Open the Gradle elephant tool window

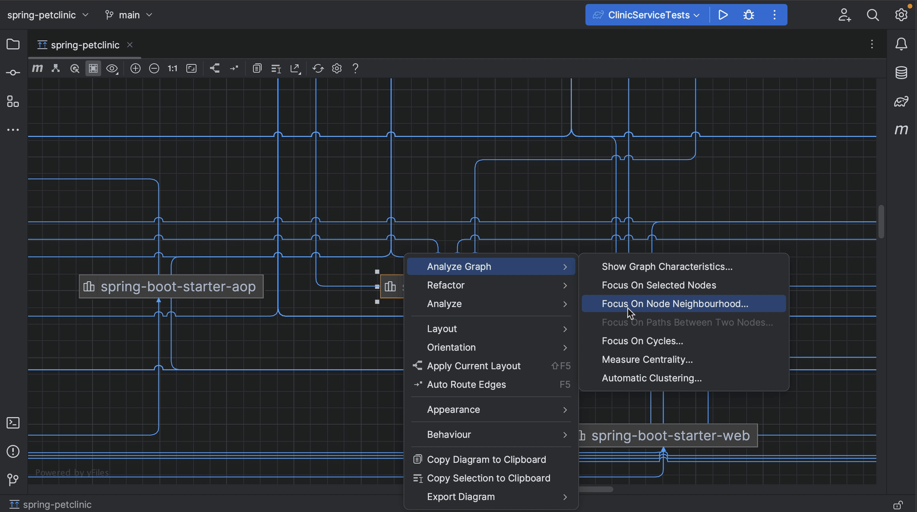pyautogui.click(x=901, y=101)
